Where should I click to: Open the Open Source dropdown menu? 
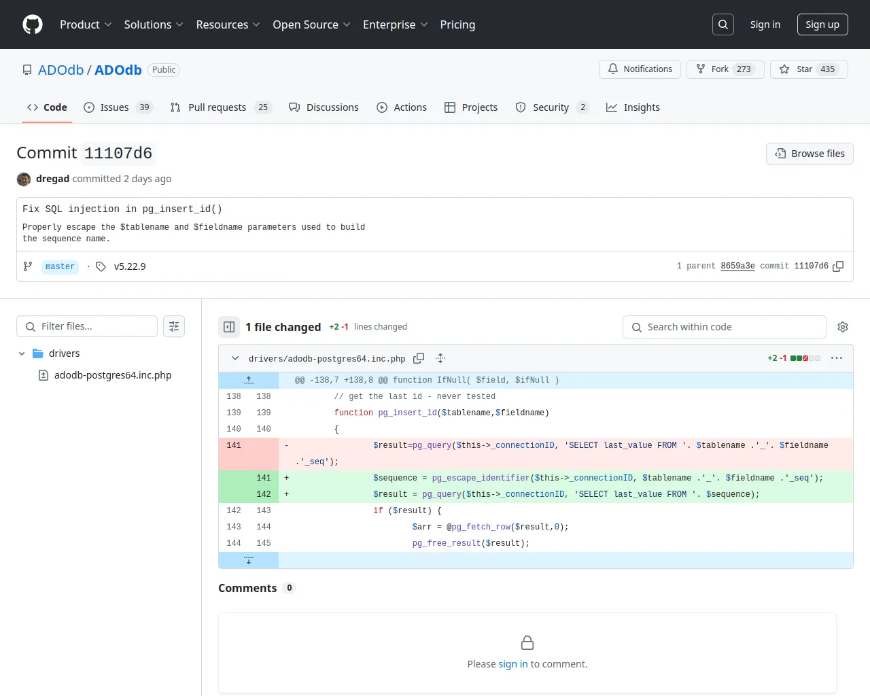[x=311, y=24]
